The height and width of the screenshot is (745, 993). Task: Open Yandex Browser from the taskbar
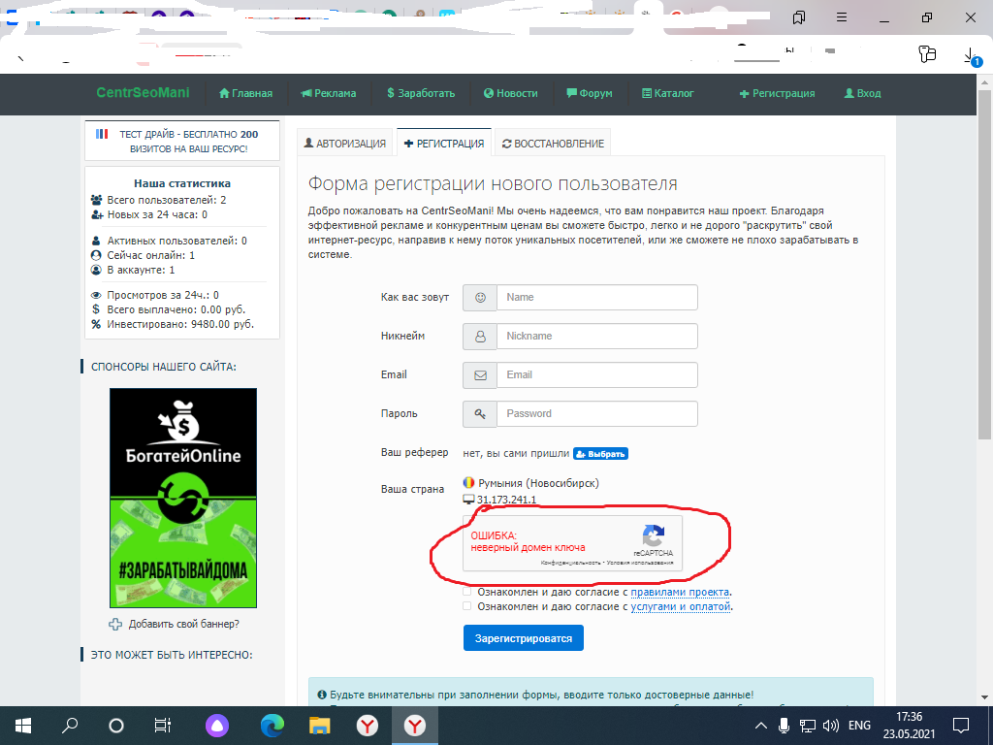click(368, 725)
